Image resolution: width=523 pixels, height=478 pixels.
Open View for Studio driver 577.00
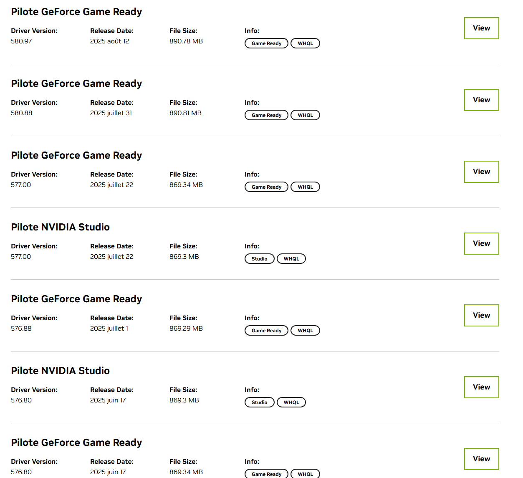pos(481,243)
